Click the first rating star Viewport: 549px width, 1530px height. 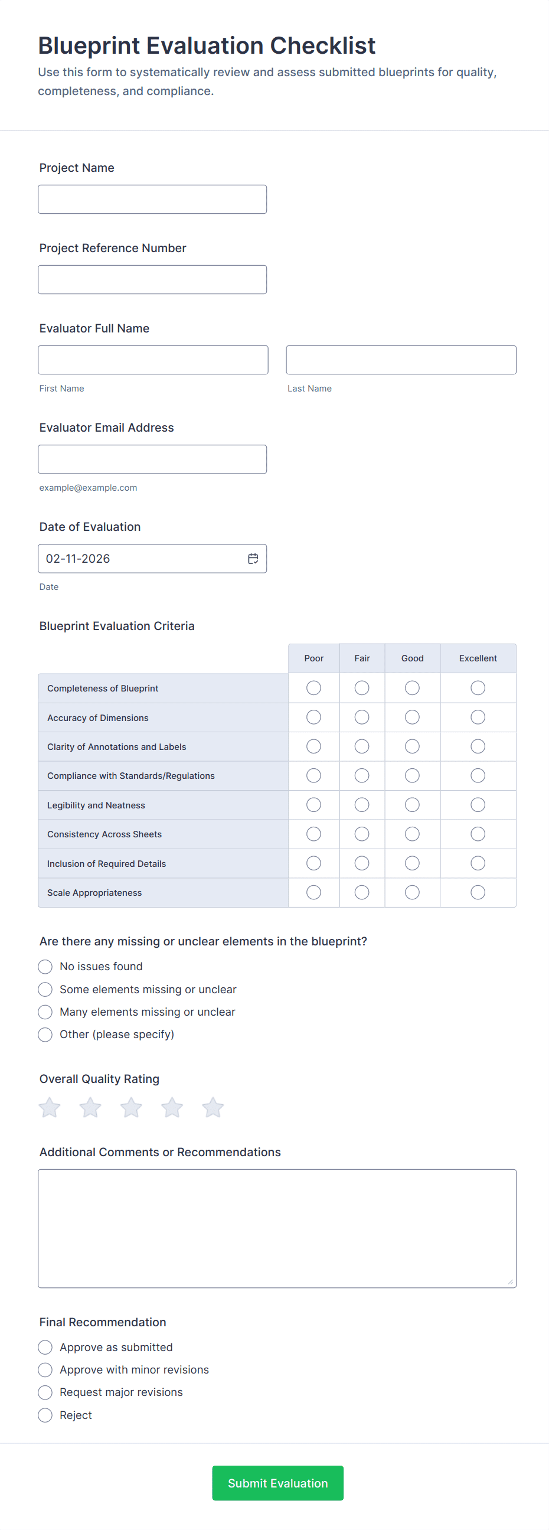[50, 1107]
